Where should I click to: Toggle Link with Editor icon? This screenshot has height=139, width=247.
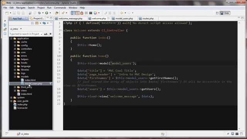[44, 23]
